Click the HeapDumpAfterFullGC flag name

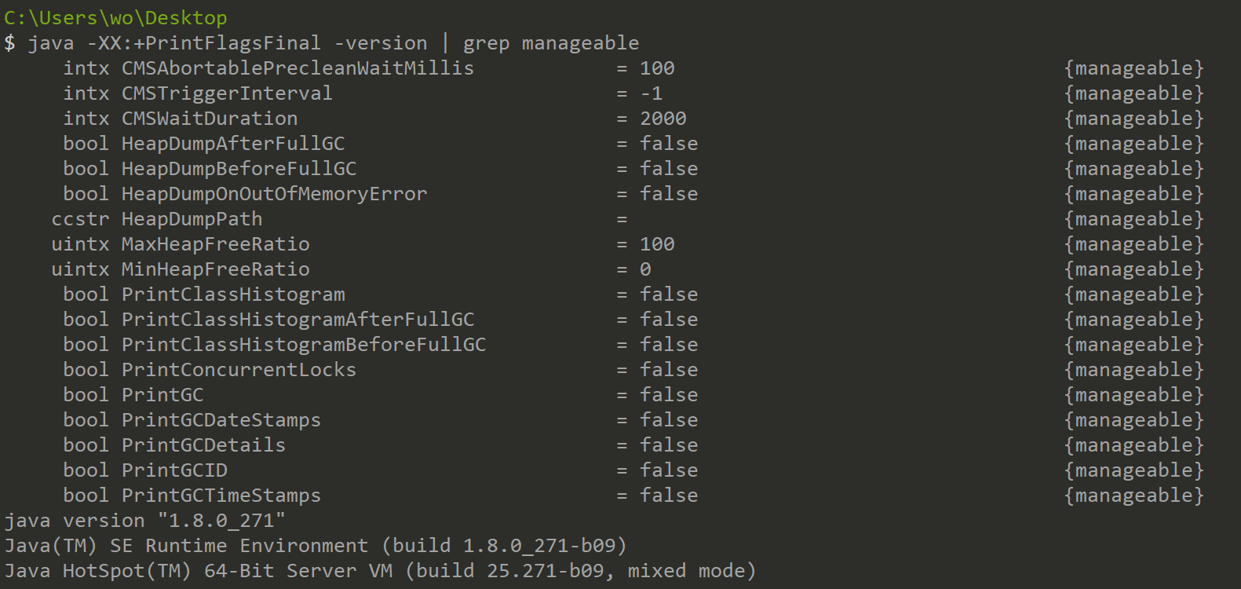click(x=233, y=144)
